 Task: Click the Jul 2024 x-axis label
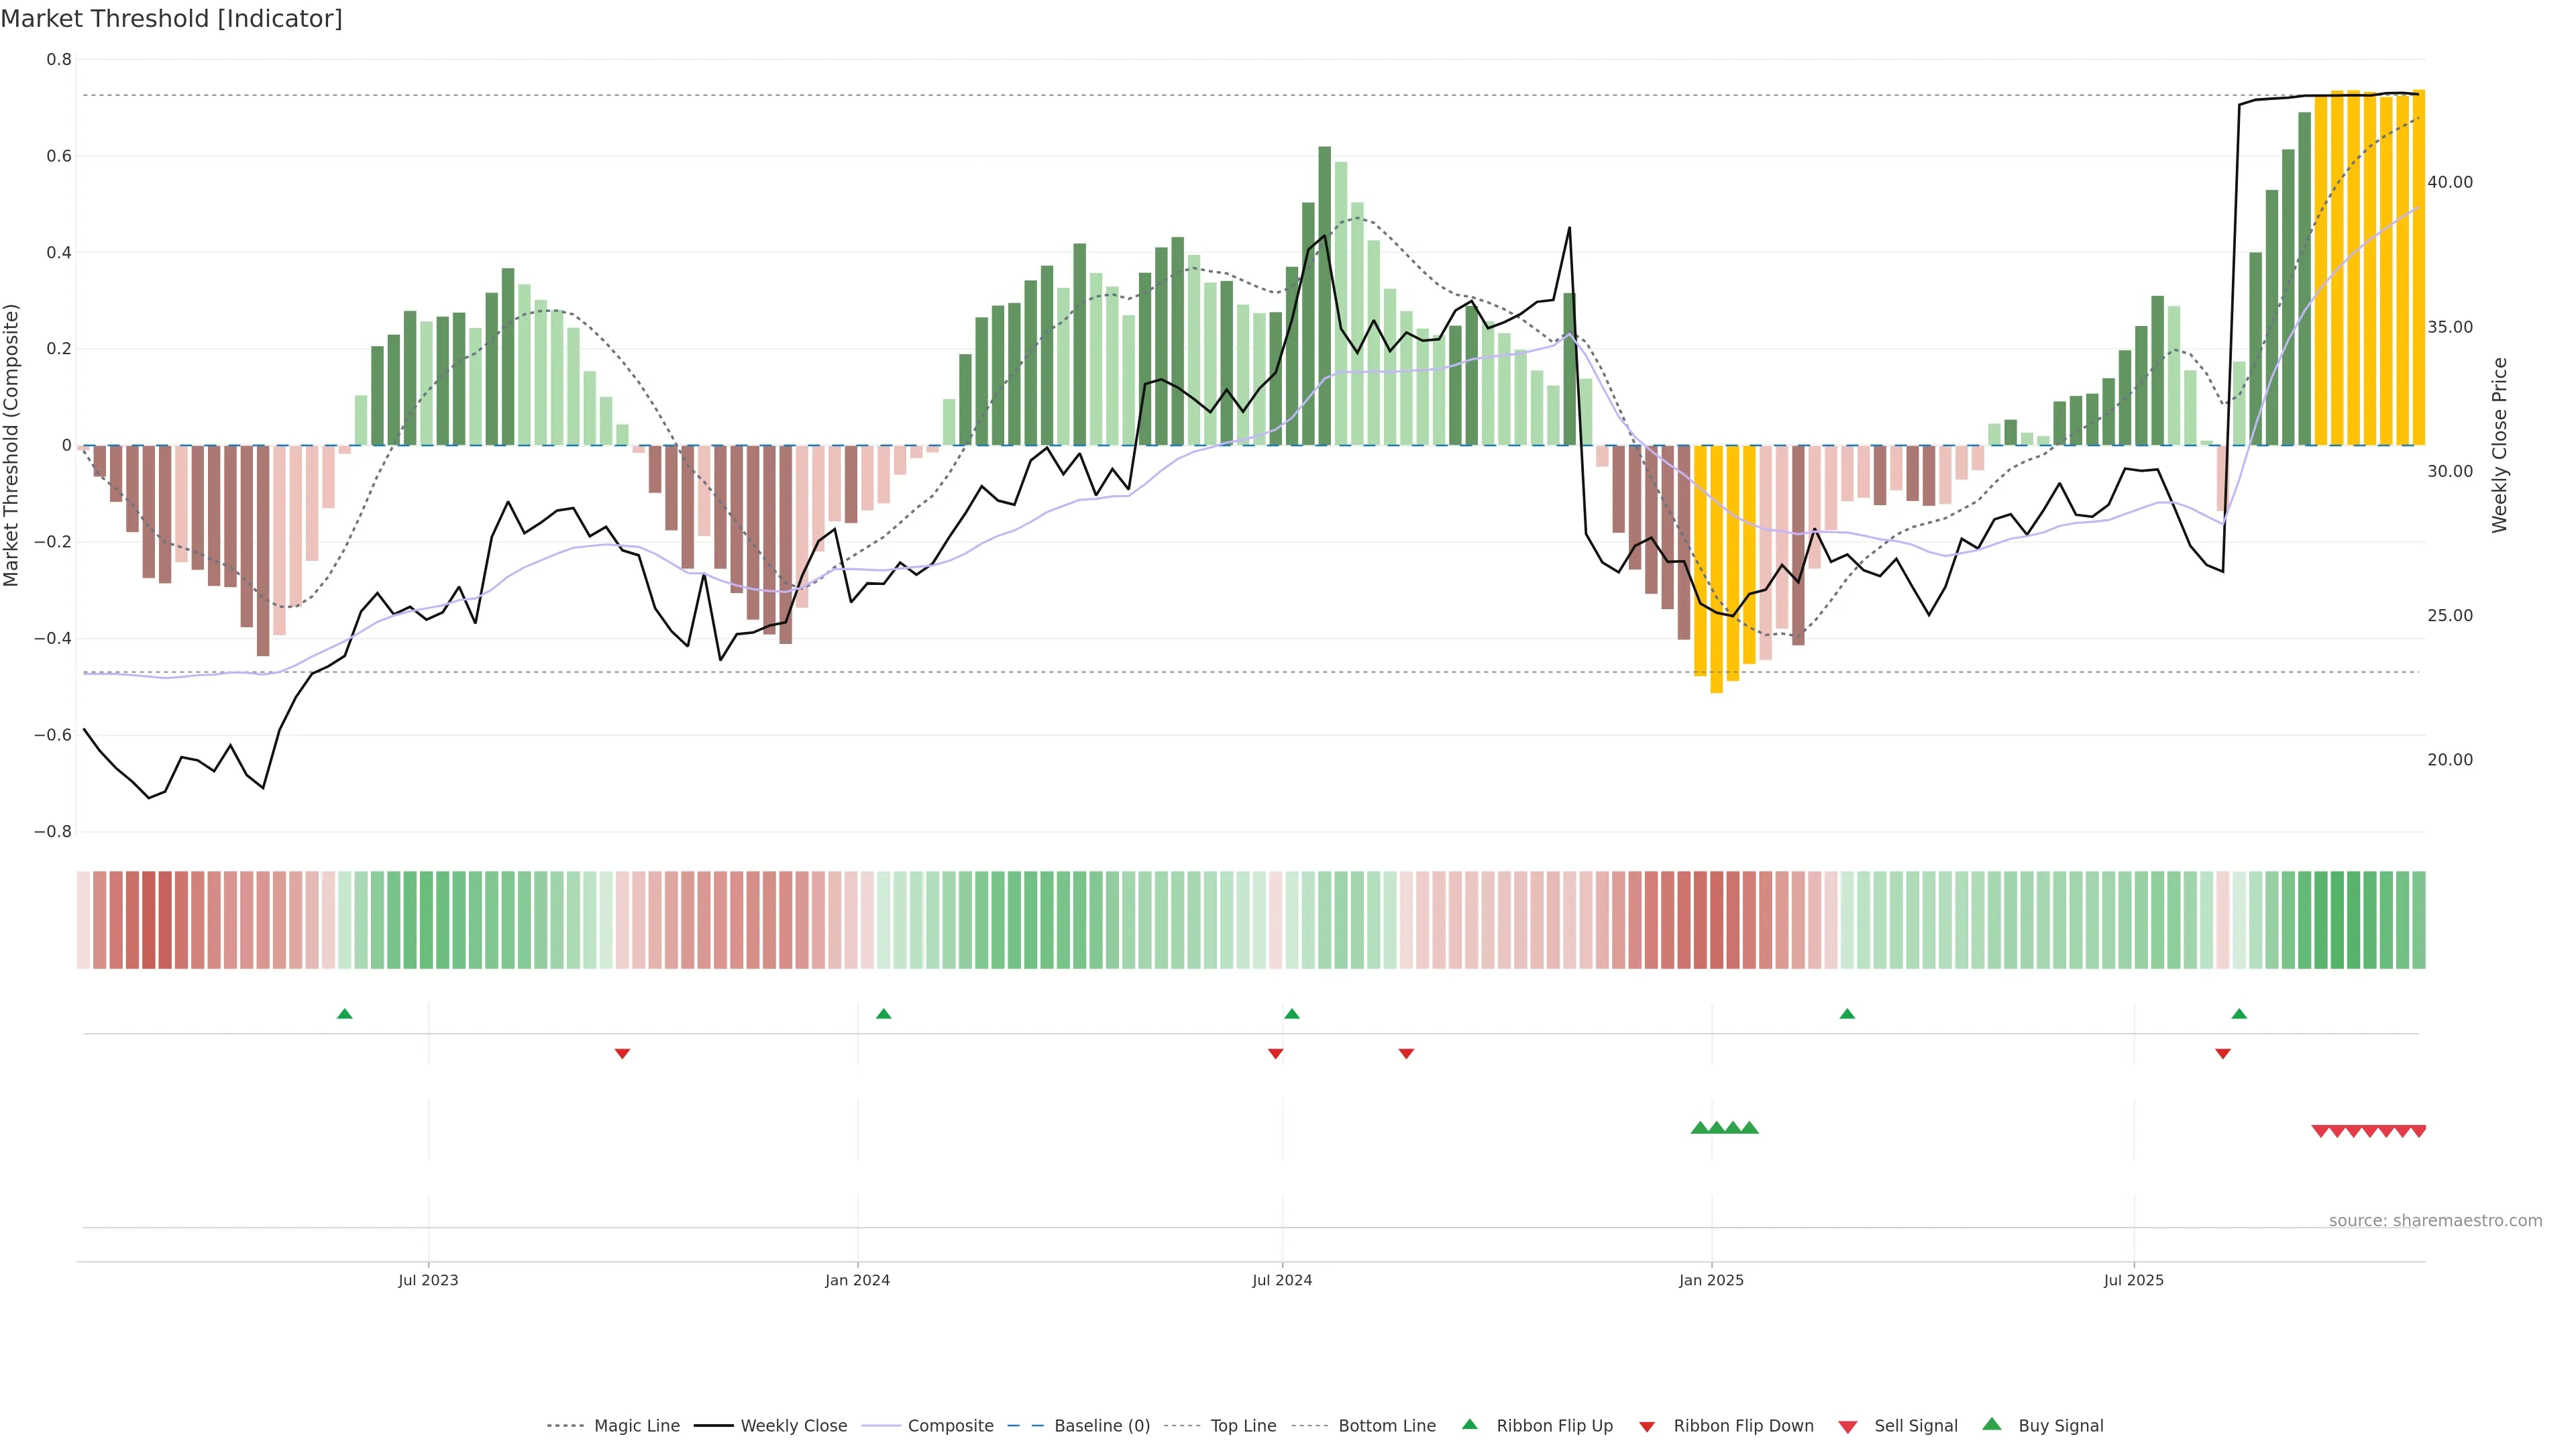1282,1280
